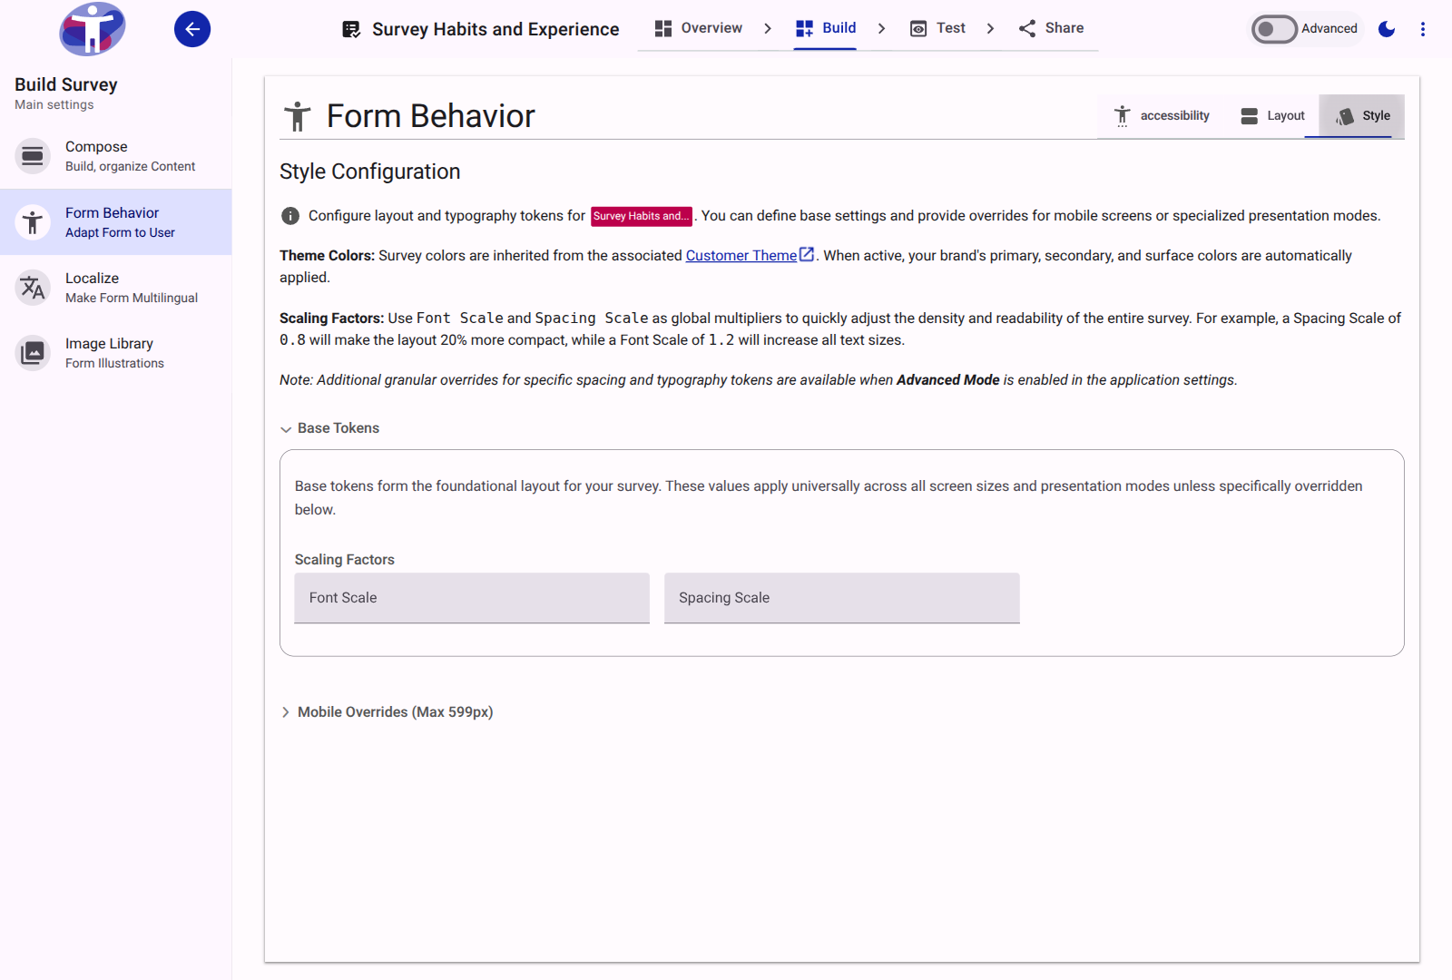Click the Font Scale input field
1452x980 pixels.
click(472, 598)
